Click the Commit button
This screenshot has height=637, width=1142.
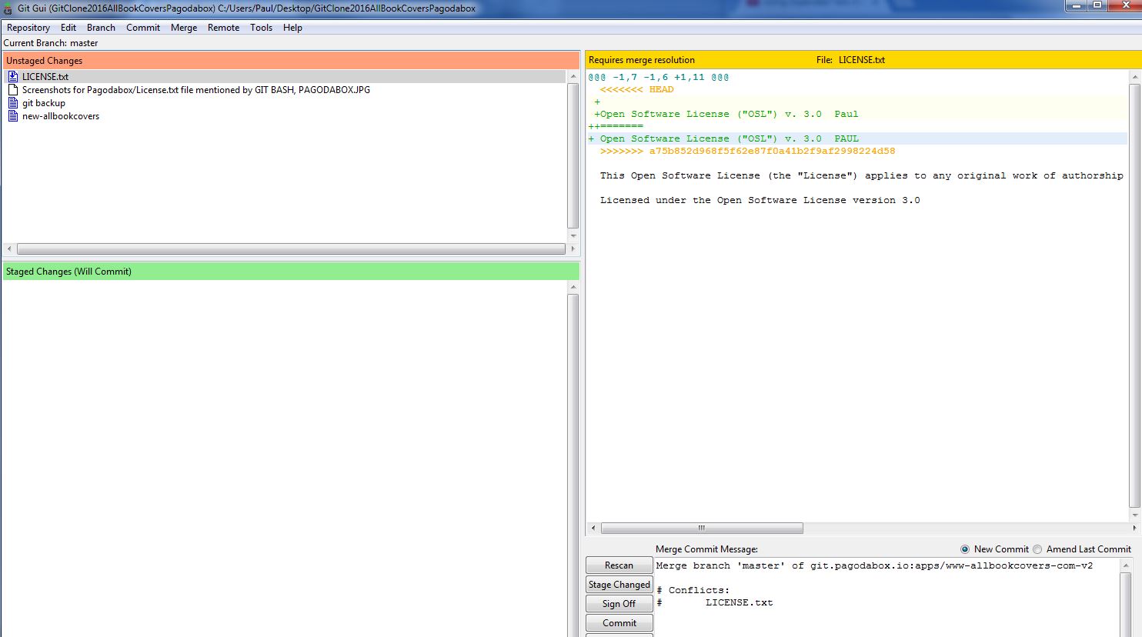(x=619, y=623)
